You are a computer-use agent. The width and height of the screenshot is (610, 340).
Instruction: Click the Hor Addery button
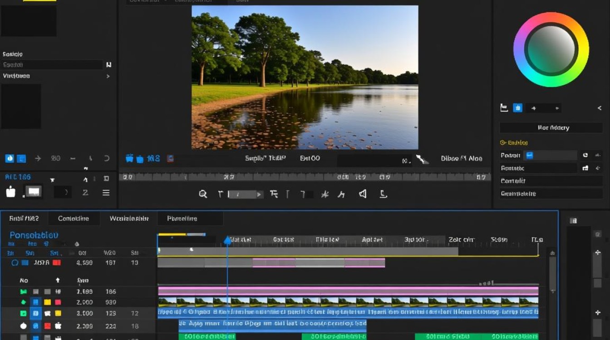(x=551, y=128)
